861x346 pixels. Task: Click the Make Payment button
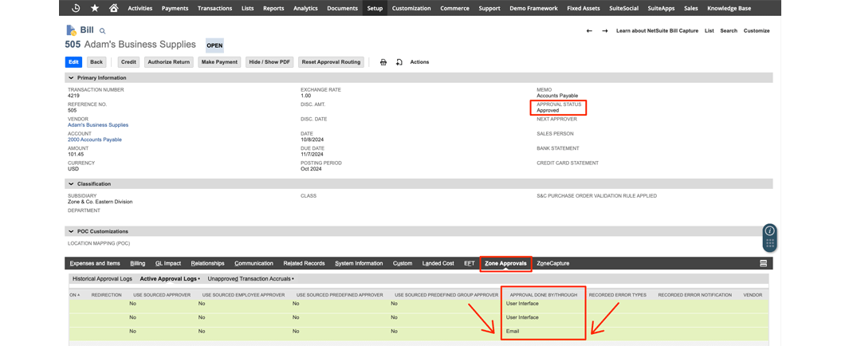click(x=220, y=62)
